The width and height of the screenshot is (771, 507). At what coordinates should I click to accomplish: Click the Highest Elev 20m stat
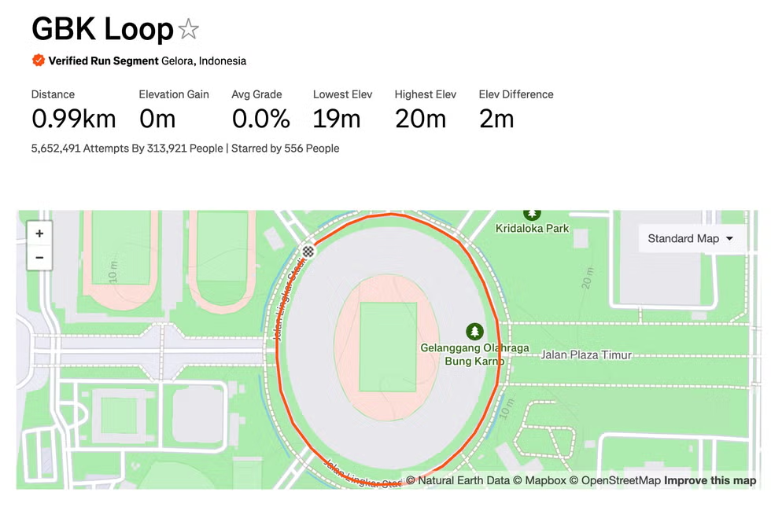tap(421, 119)
